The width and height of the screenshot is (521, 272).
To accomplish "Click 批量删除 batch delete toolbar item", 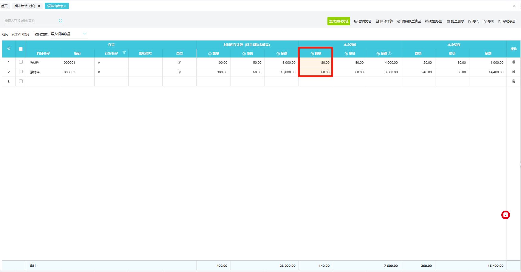I will (455, 21).
